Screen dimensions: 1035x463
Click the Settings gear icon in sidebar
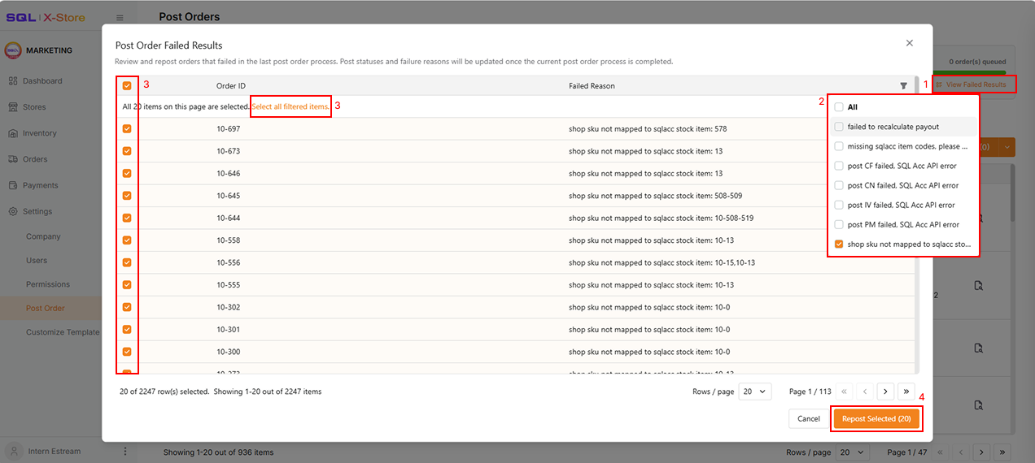[x=13, y=211]
